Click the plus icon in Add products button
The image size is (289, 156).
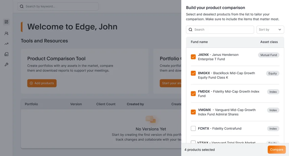pos(31,83)
